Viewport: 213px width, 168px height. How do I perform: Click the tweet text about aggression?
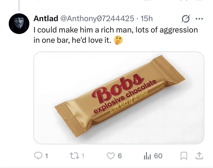[x=116, y=35]
